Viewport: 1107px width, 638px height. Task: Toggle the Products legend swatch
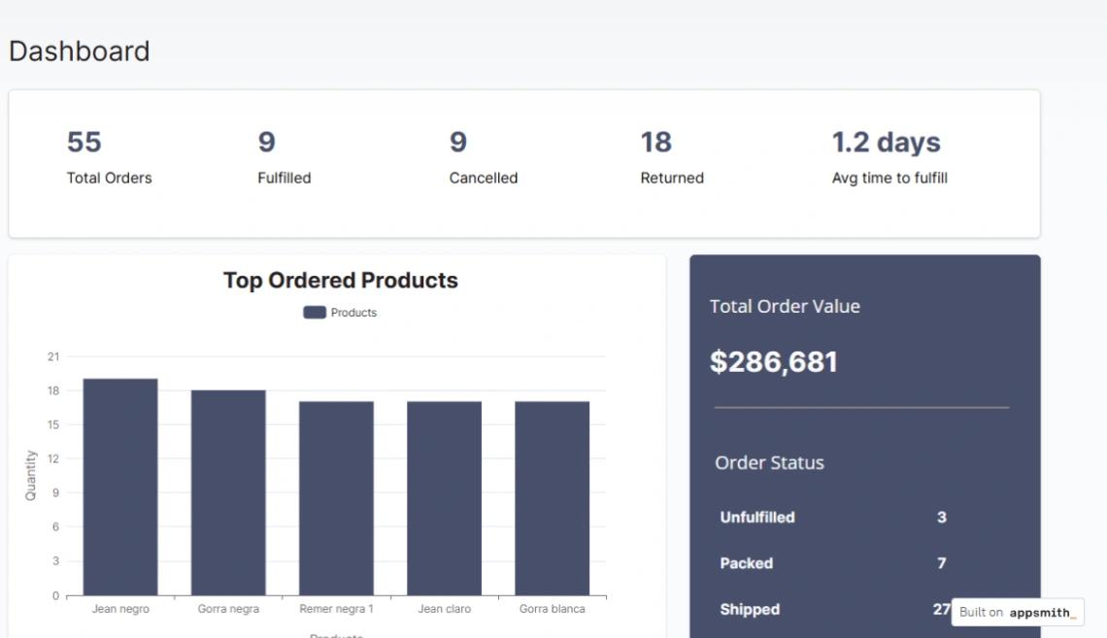[x=315, y=312]
